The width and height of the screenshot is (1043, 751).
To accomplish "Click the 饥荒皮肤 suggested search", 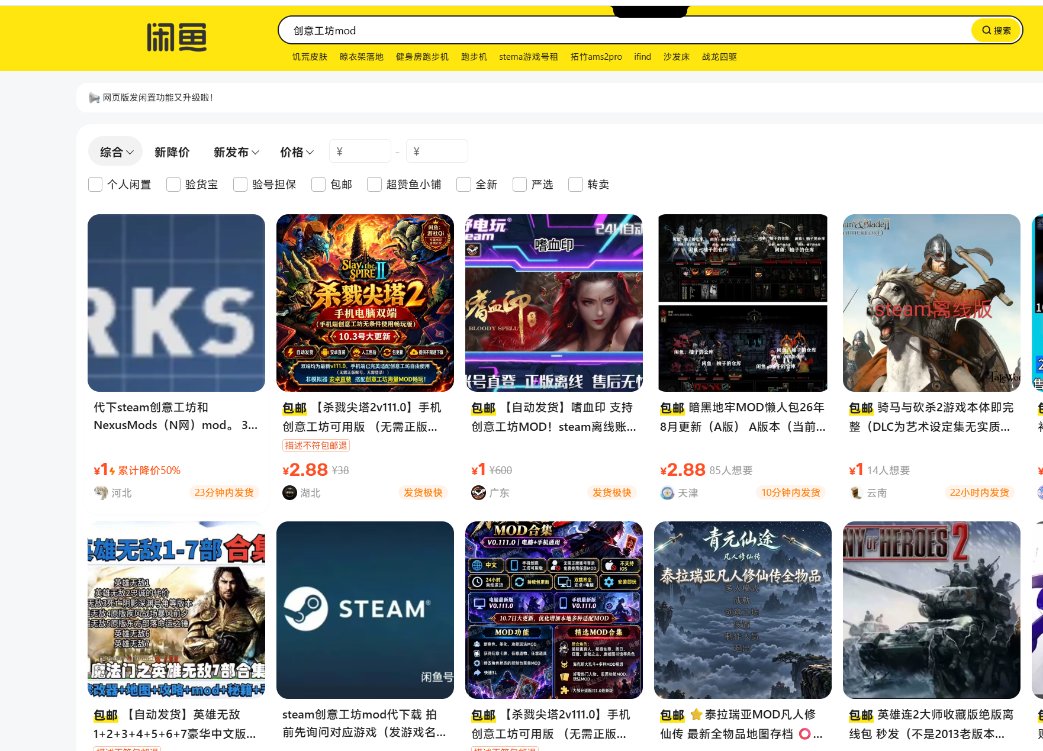I will 310,57.
